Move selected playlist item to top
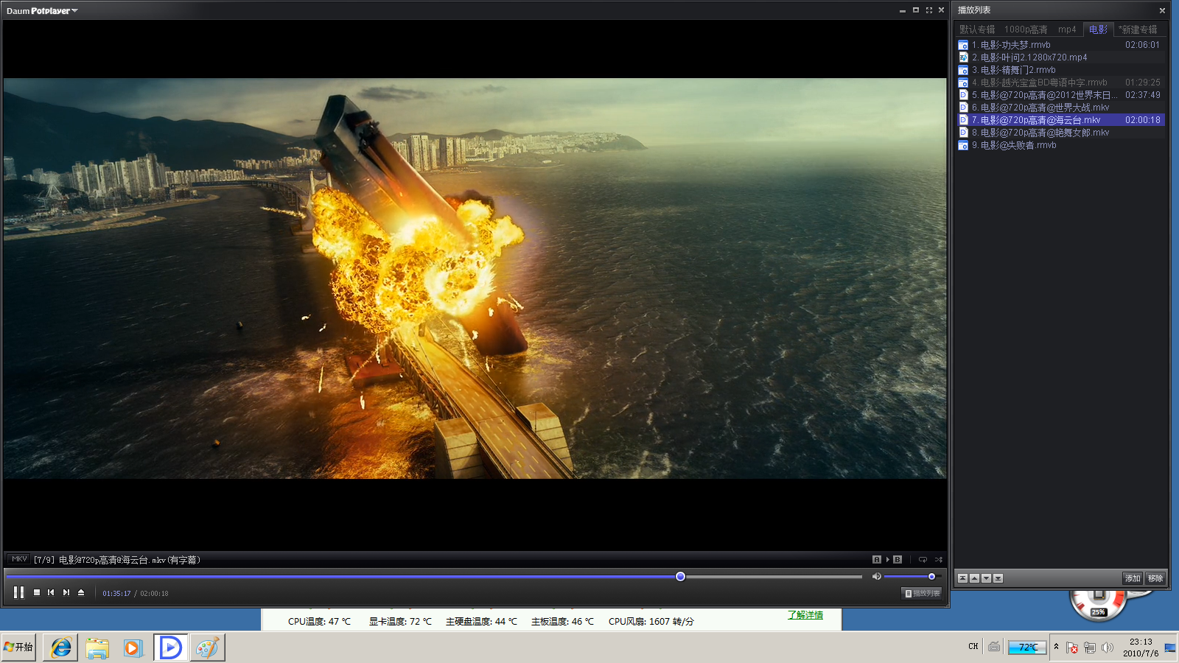This screenshot has width=1179, height=663. coord(962,578)
